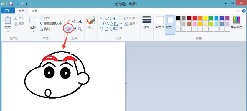Select the Pentagon shape

click(x=106, y=29)
